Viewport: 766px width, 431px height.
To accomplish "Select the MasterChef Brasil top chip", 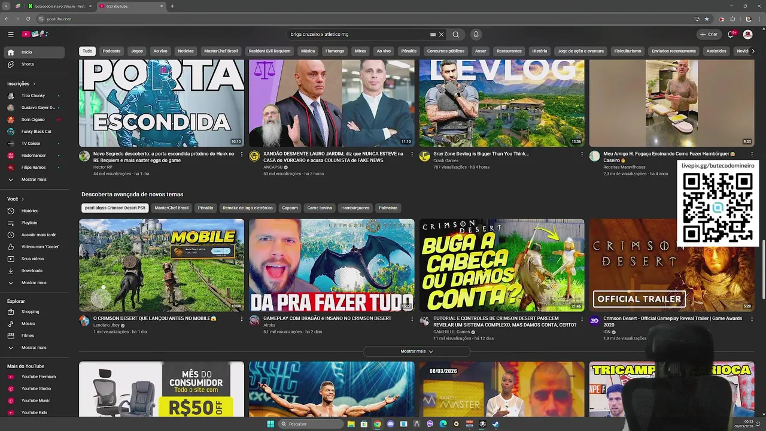I will click(x=221, y=51).
